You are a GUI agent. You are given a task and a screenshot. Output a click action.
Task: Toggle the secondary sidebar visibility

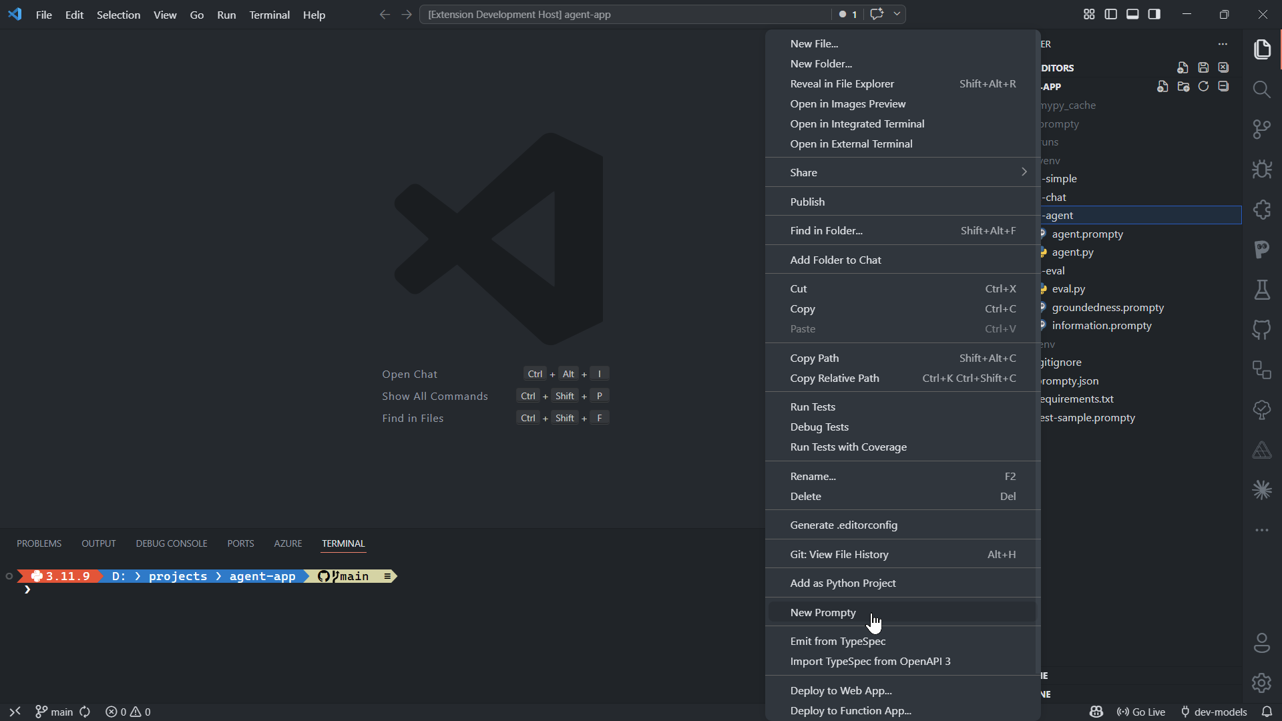pyautogui.click(x=1154, y=13)
